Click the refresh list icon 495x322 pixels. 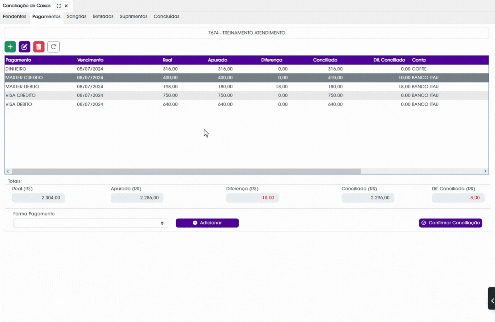pyautogui.click(x=54, y=47)
